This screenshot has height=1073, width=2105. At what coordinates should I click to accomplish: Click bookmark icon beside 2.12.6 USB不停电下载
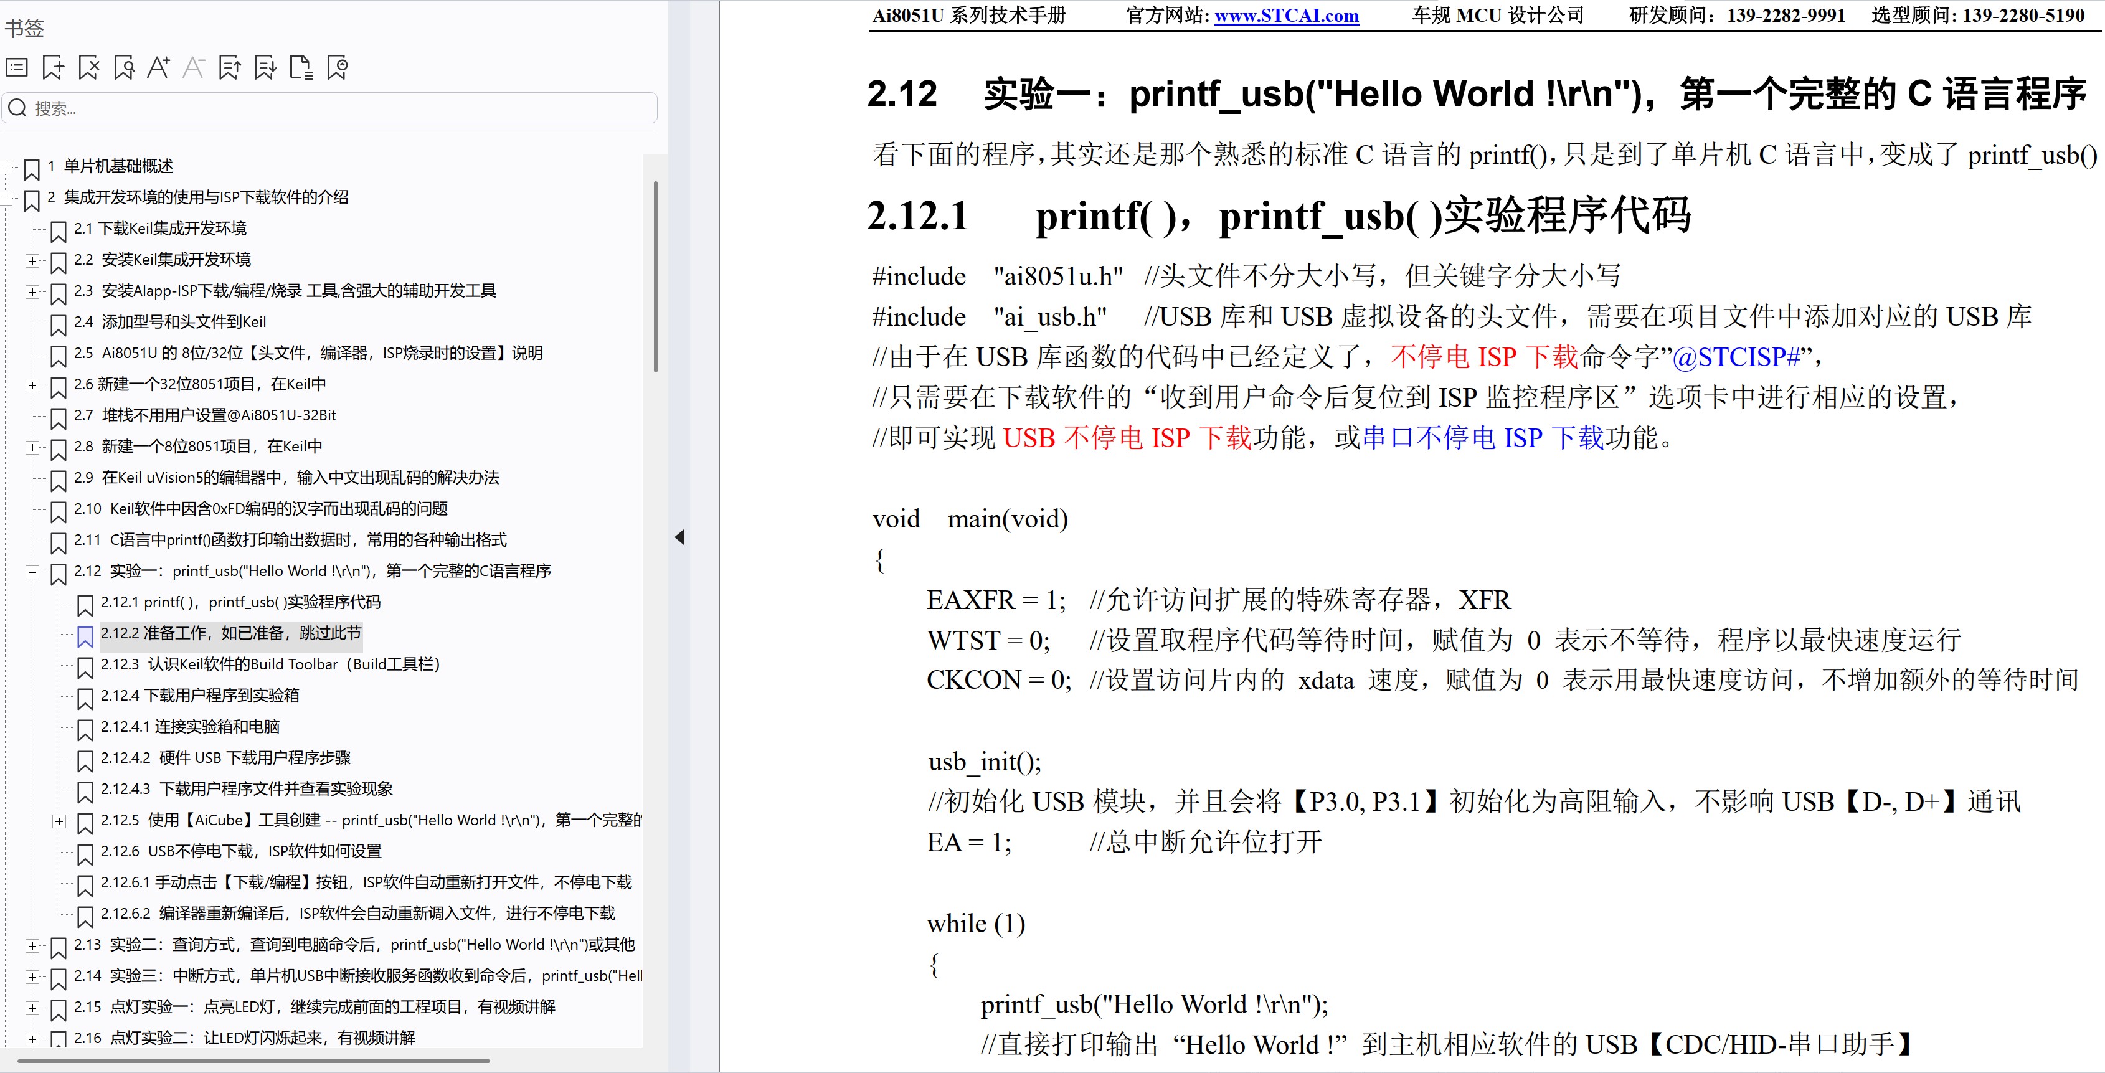tap(85, 854)
